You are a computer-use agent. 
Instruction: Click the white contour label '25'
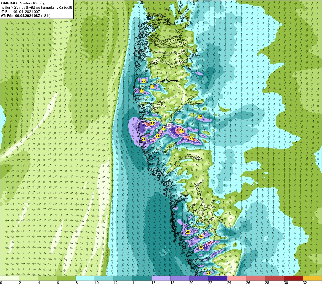click(x=169, y=125)
